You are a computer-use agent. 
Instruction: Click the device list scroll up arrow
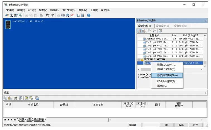(205, 35)
